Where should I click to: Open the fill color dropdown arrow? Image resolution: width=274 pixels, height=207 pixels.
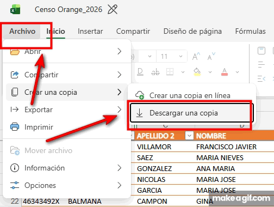(210, 72)
